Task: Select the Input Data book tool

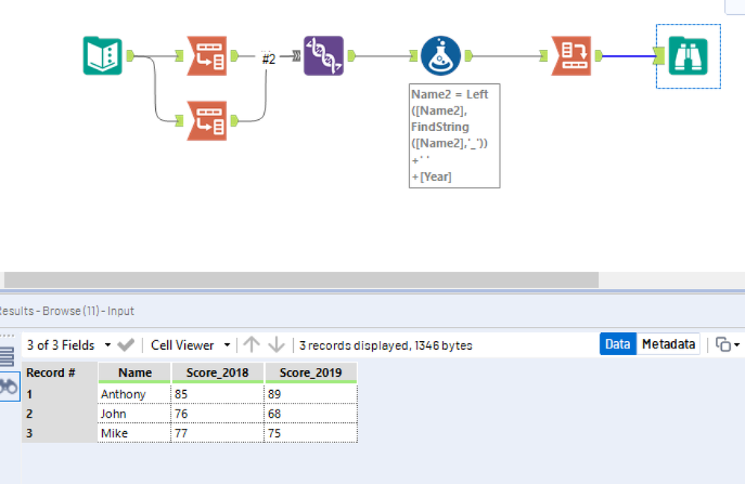Action: [x=102, y=56]
